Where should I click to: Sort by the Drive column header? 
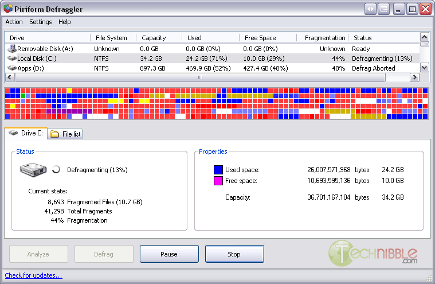(x=48, y=38)
